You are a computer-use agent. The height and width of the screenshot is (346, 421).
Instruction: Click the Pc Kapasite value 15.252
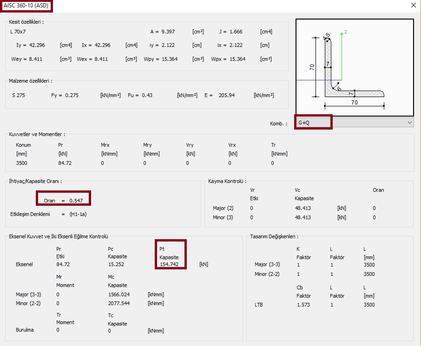click(117, 264)
